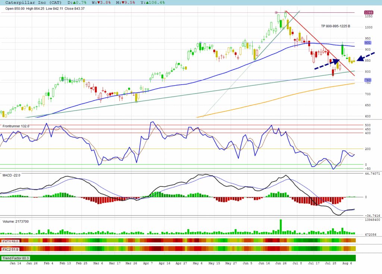This screenshot has height=274, width=382.
Task: Click the TP 800-995-1225 B annotation
Action: [x=335, y=26]
